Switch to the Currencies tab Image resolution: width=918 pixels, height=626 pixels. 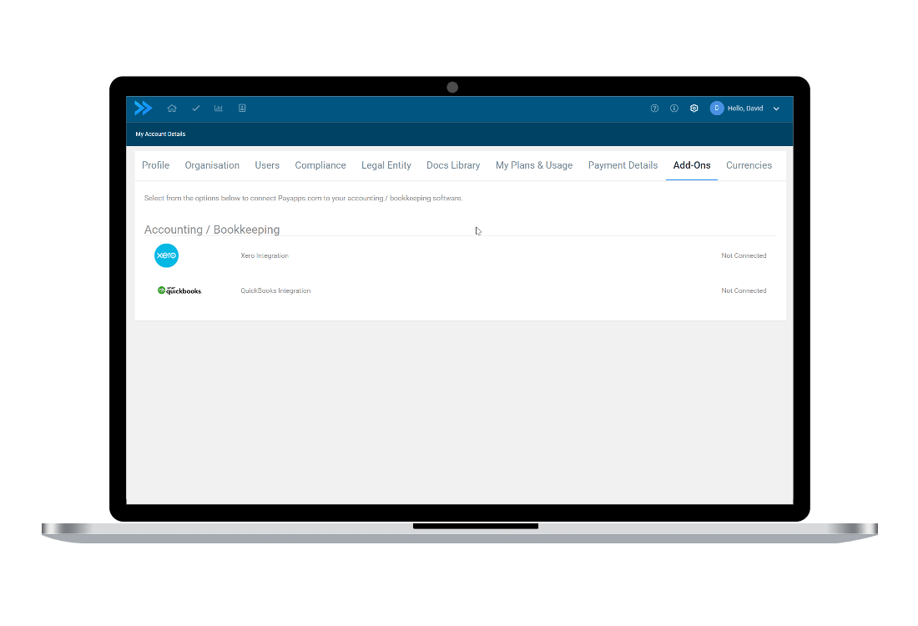click(x=749, y=165)
